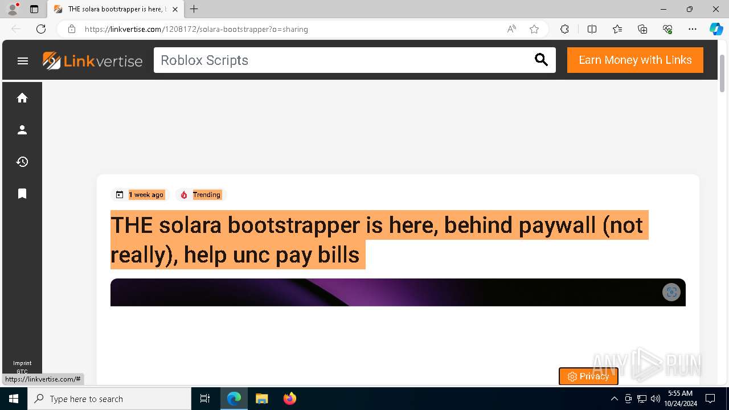Viewport: 729px width, 410px height.
Task: Click the address bar URL
Action: pos(196,29)
